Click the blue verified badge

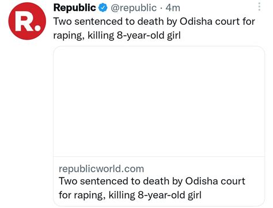coord(103,8)
